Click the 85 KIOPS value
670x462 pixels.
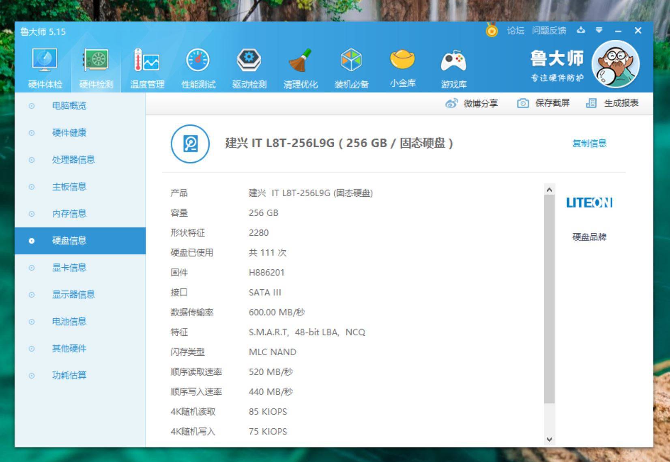coord(268,412)
